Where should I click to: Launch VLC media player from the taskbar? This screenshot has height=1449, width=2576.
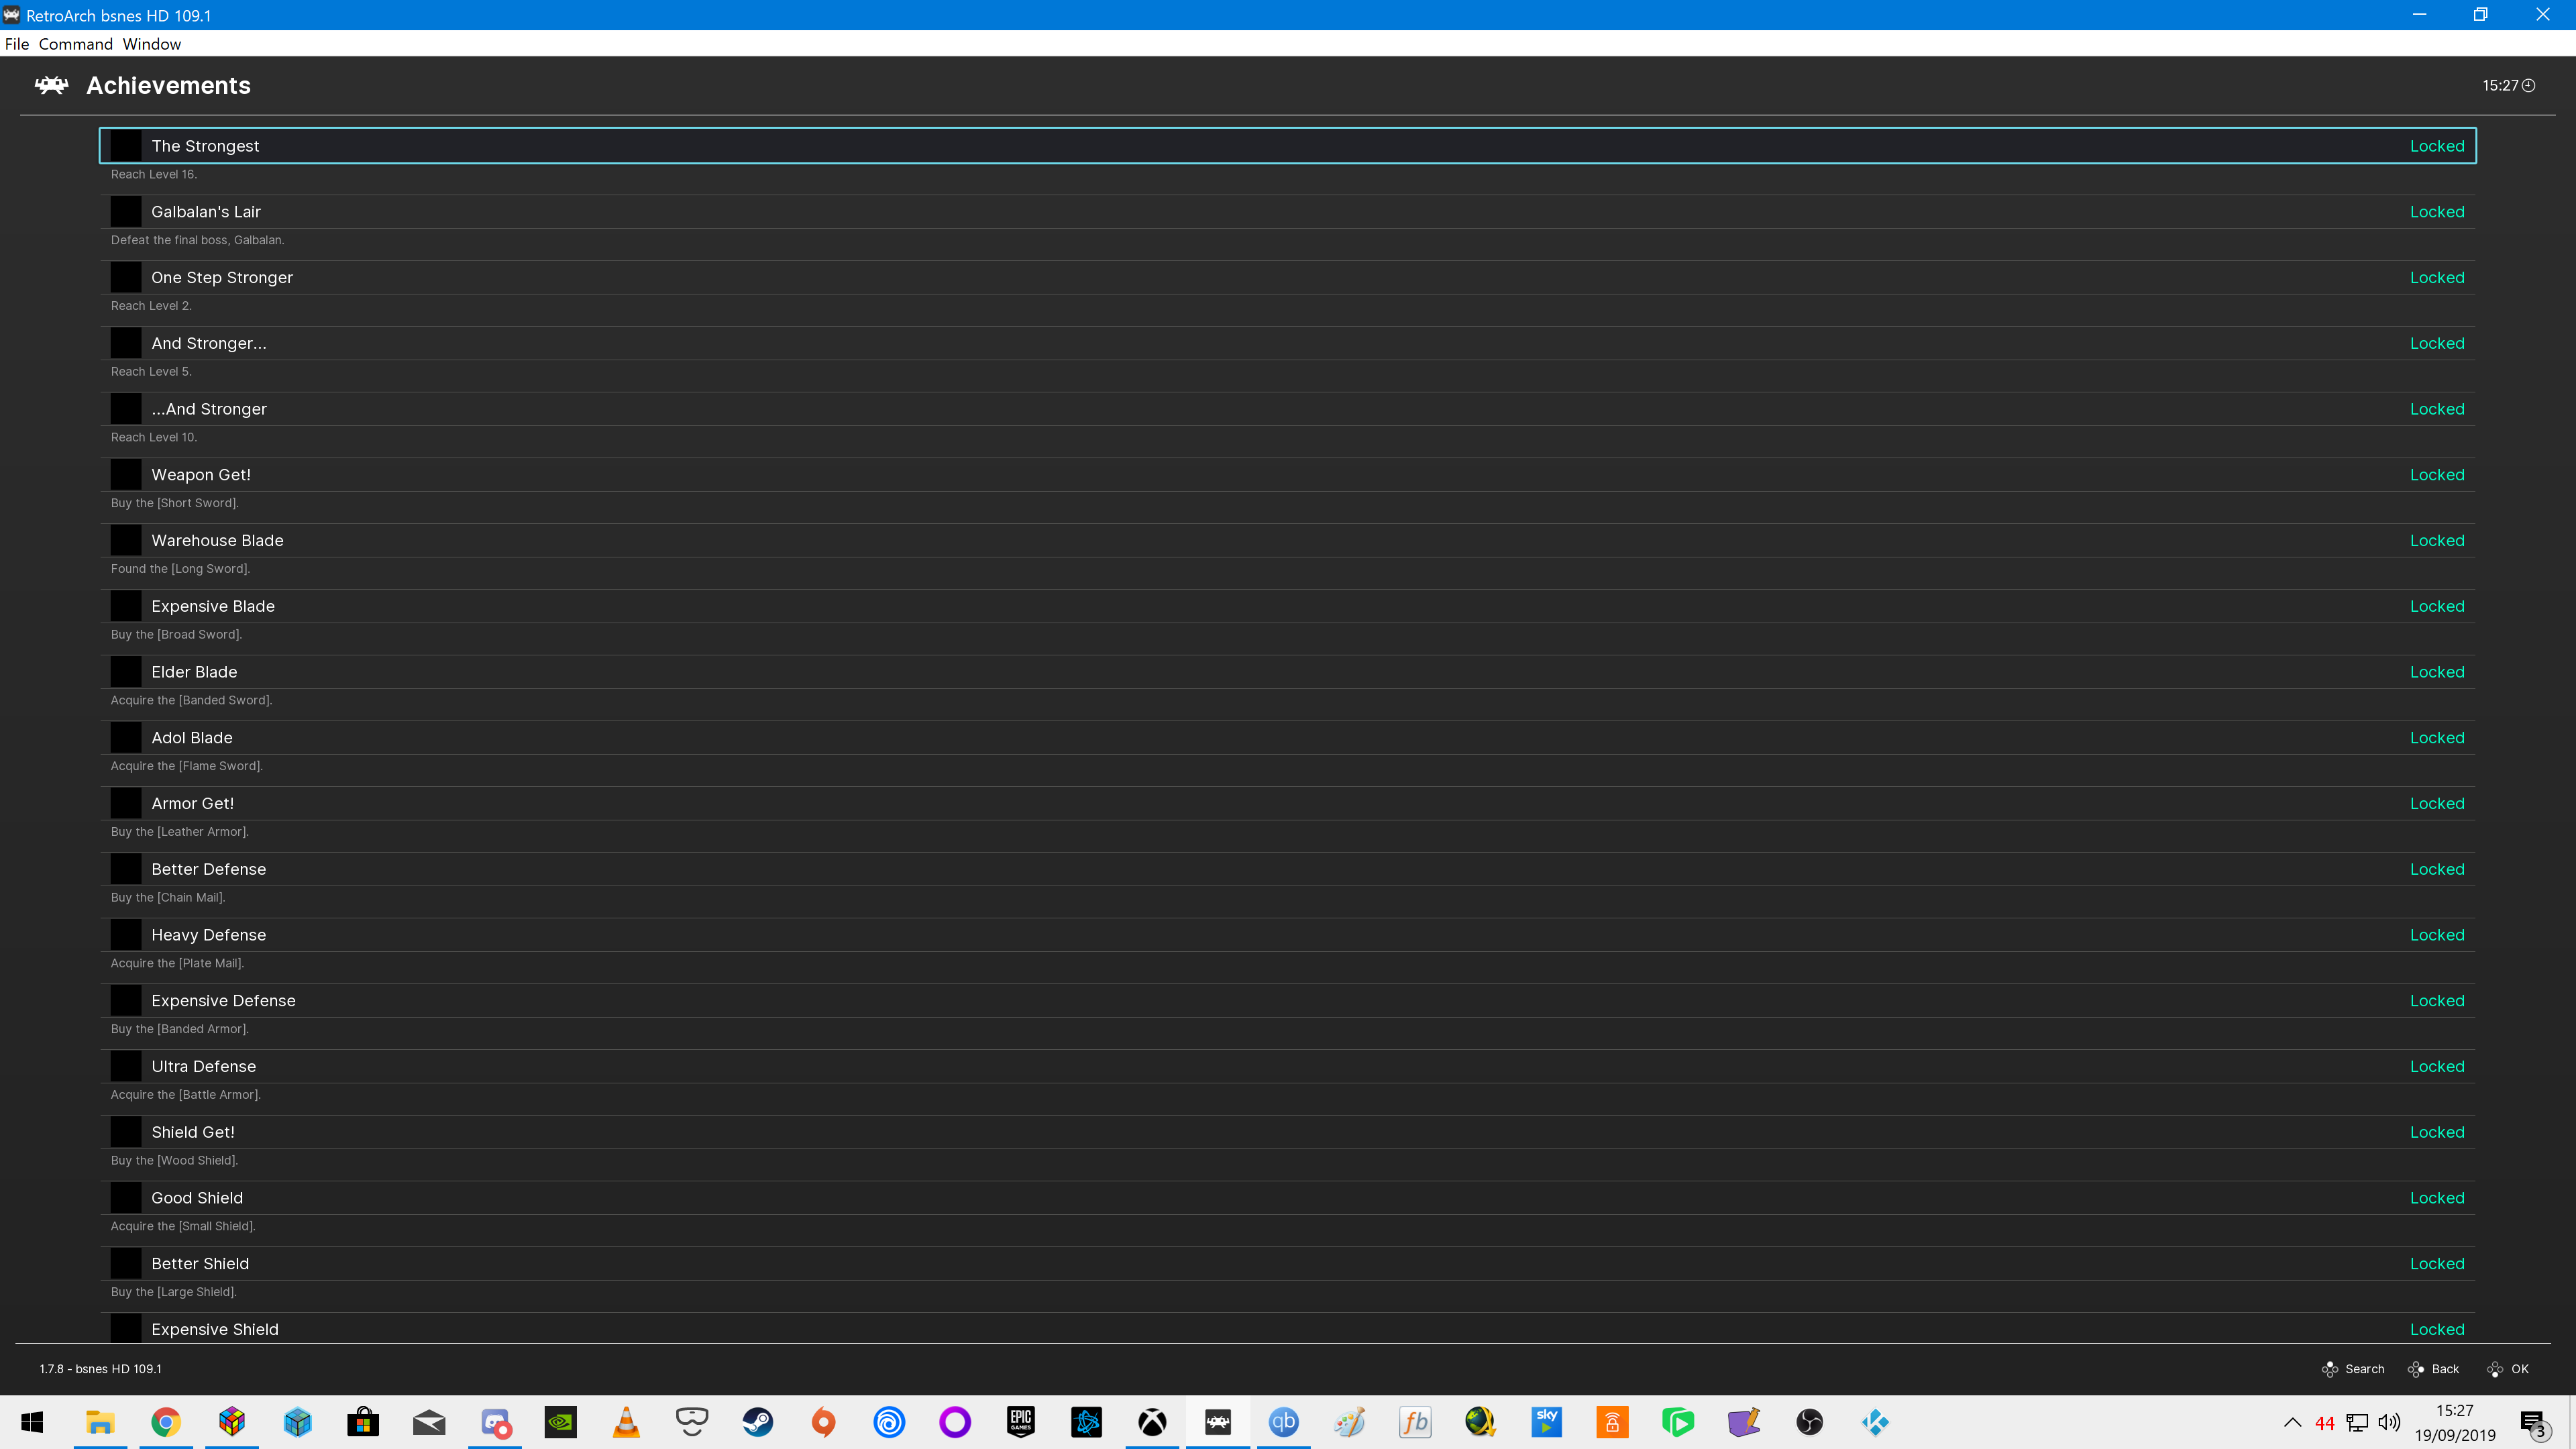[x=626, y=1422]
